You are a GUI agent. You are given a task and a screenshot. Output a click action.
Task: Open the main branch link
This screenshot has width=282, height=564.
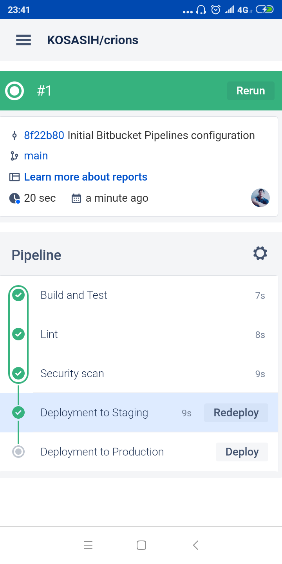pos(36,156)
